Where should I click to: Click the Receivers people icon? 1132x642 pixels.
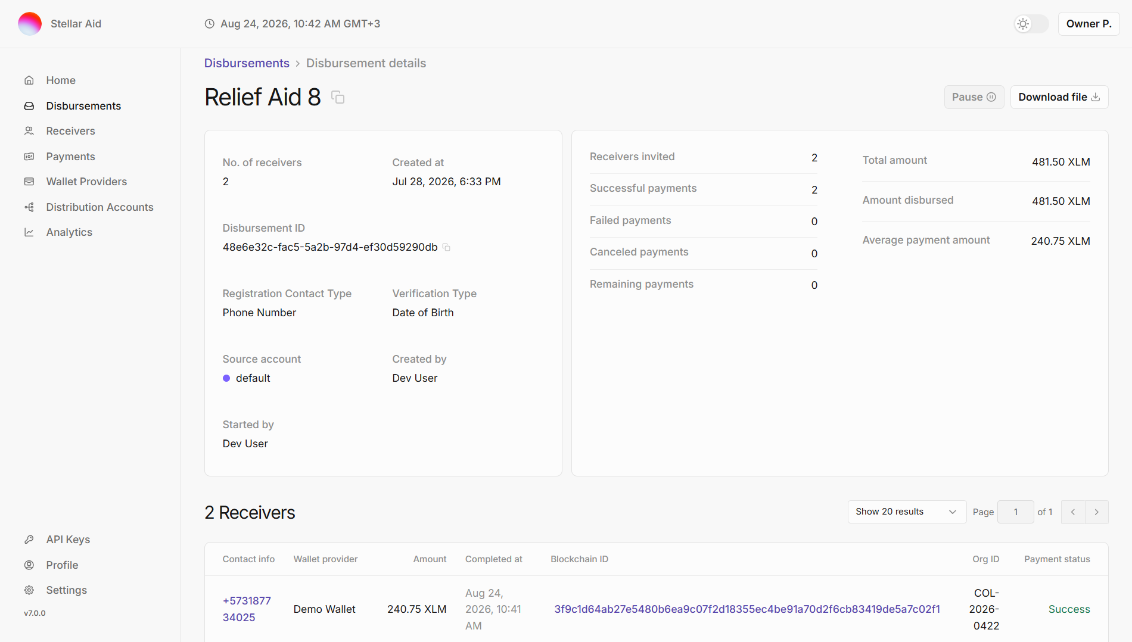[29, 131]
